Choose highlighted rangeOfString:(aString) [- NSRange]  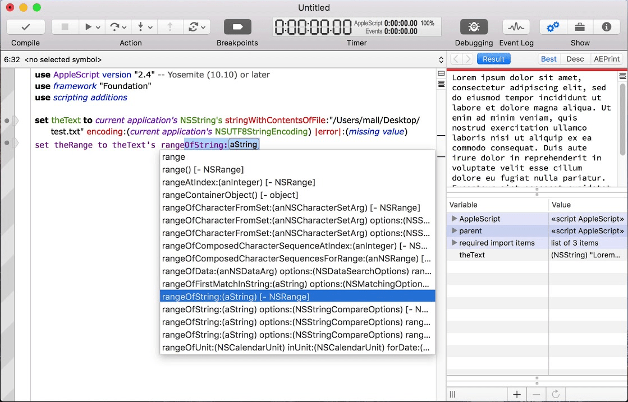click(x=297, y=297)
